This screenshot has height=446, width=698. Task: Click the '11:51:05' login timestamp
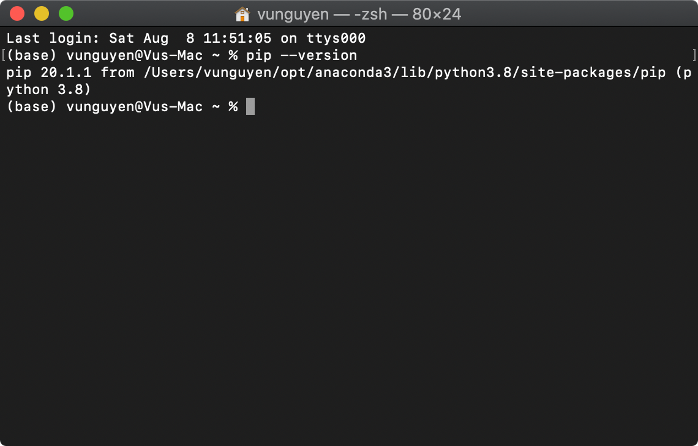tap(238, 38)
